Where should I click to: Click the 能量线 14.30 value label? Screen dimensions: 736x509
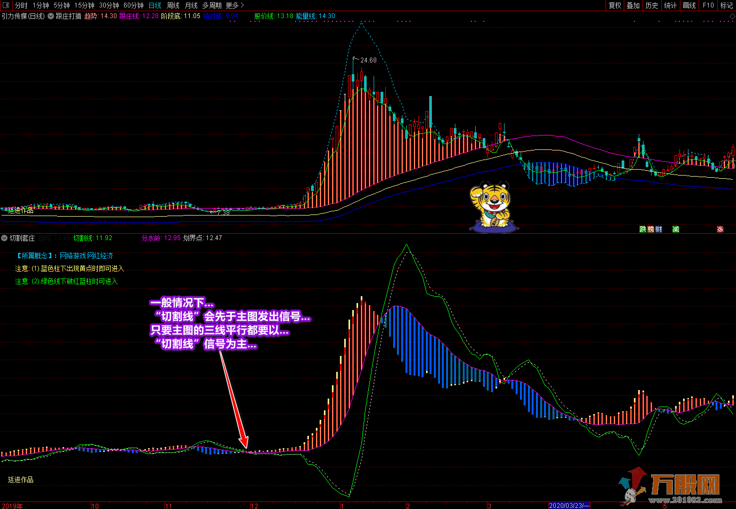315,16
